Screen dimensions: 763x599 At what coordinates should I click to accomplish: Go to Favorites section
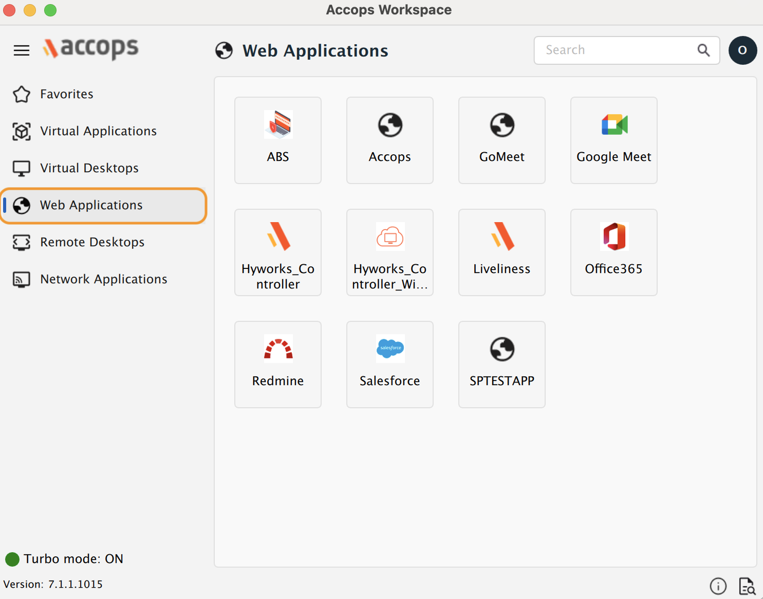[67, 94]
